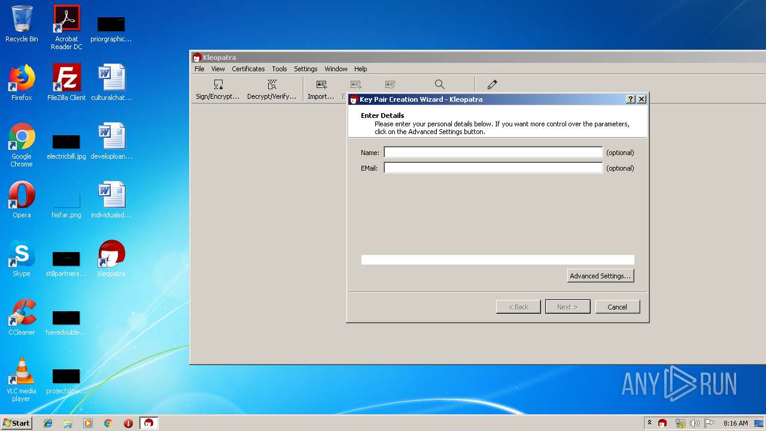Screen dimensions: 766x431
Task: Select the Google Chrome desktop icon
Action: 22,145
